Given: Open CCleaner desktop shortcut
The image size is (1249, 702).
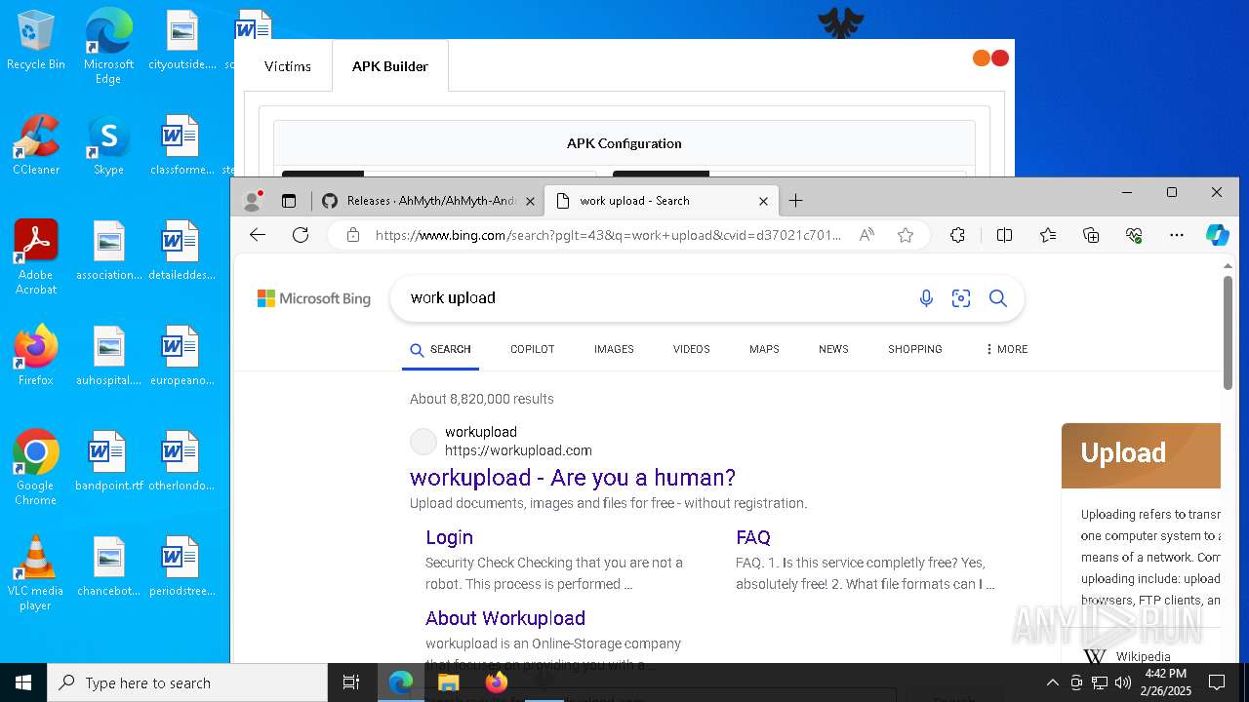Looking at the screenshot, I should click(x=36, y=145).
